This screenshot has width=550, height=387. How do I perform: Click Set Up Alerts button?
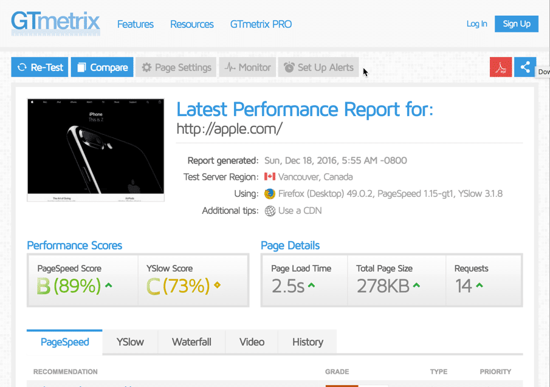318,67
